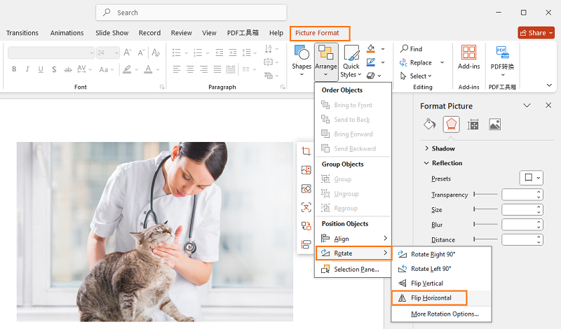This screenshot has height=329, width=561.
Task: Click the Distance value field
Action: pyautogui.click(x=519, y=239)
